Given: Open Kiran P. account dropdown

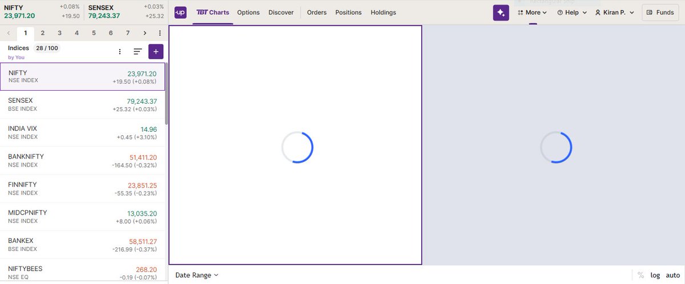Looking at the screenshot, I should coord(614,13).
